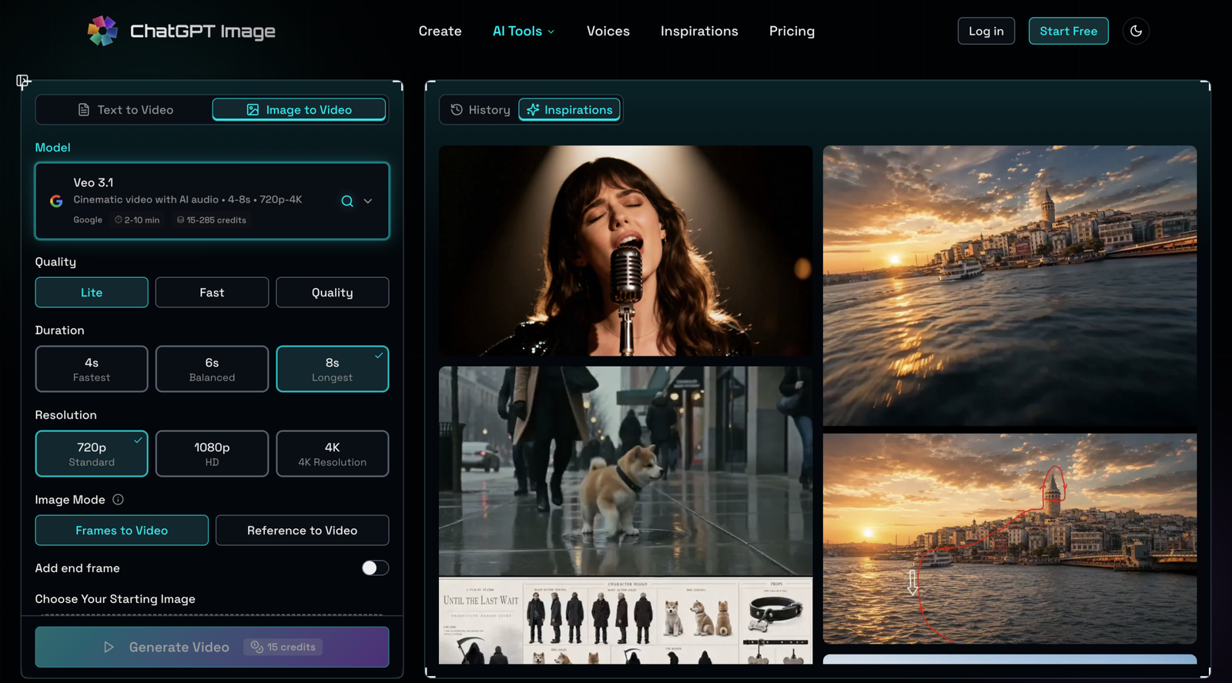Open the Until the Last Wait storyboard thumbnail
Image resolution: width=1232 pixels, height=683 pixels.
tap(626, 621)
